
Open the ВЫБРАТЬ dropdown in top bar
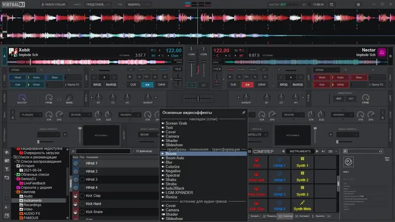coord(138,4)
